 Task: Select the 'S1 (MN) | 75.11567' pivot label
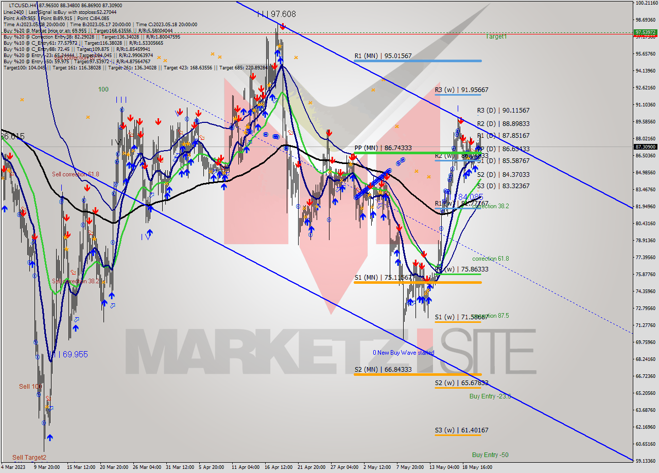[383, 278]
